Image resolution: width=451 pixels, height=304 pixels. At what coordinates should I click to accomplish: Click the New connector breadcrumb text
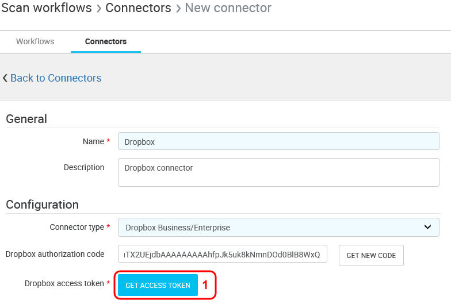coord(228,8)
